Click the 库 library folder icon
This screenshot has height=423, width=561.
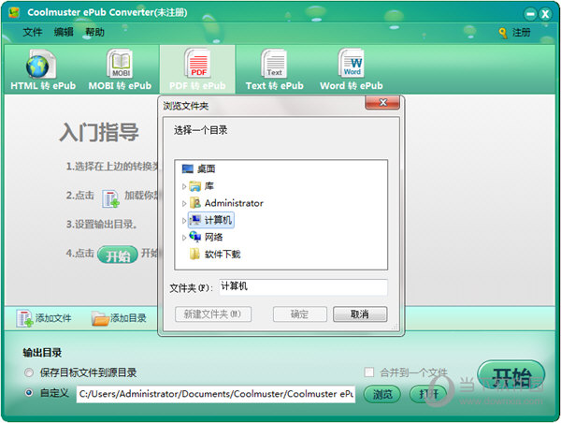(195, 186)
